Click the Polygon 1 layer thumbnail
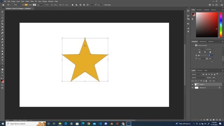Image resolution: width=224 pixels, height=126 pixels. pyautogui.click(x=197, y=84)
